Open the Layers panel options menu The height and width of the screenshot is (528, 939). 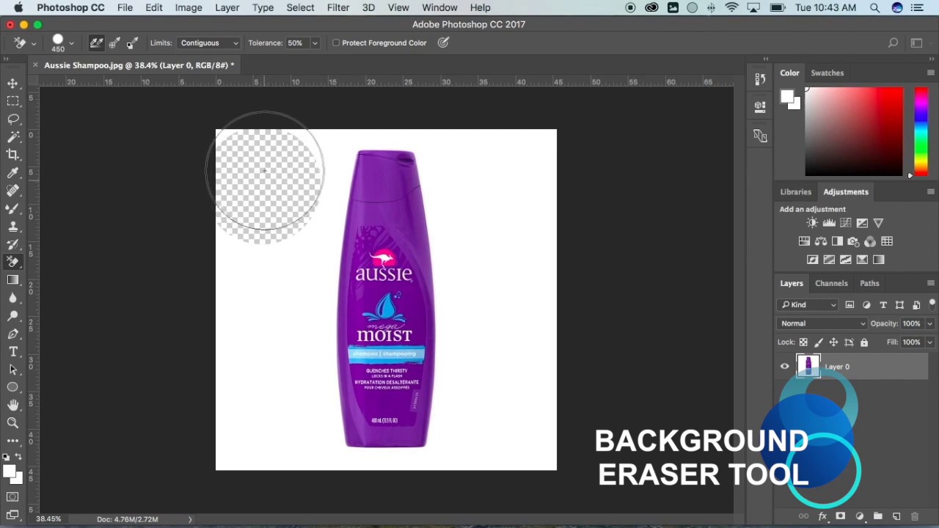(931, 283)
